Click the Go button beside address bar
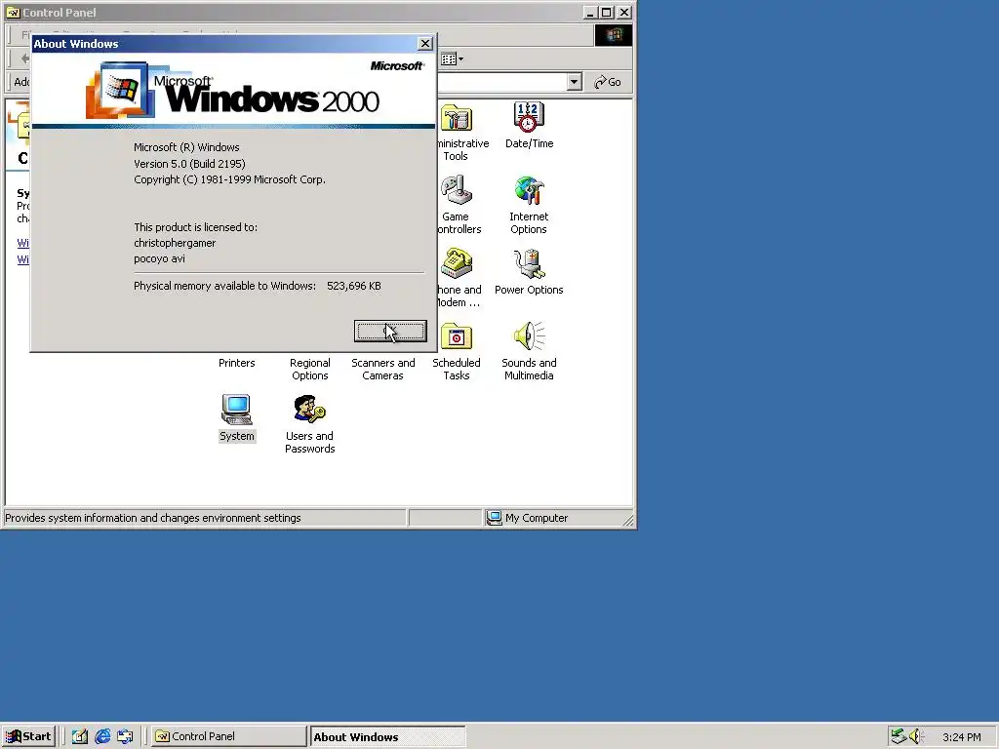 (x=607, y=82)
